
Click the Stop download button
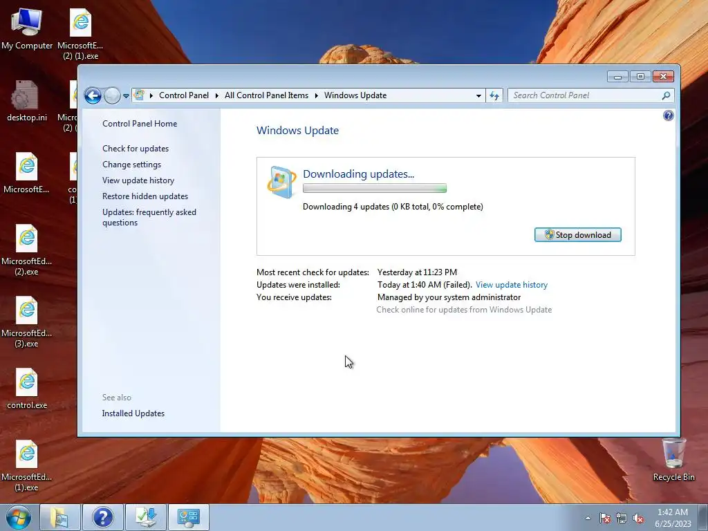tap(577, 235)
